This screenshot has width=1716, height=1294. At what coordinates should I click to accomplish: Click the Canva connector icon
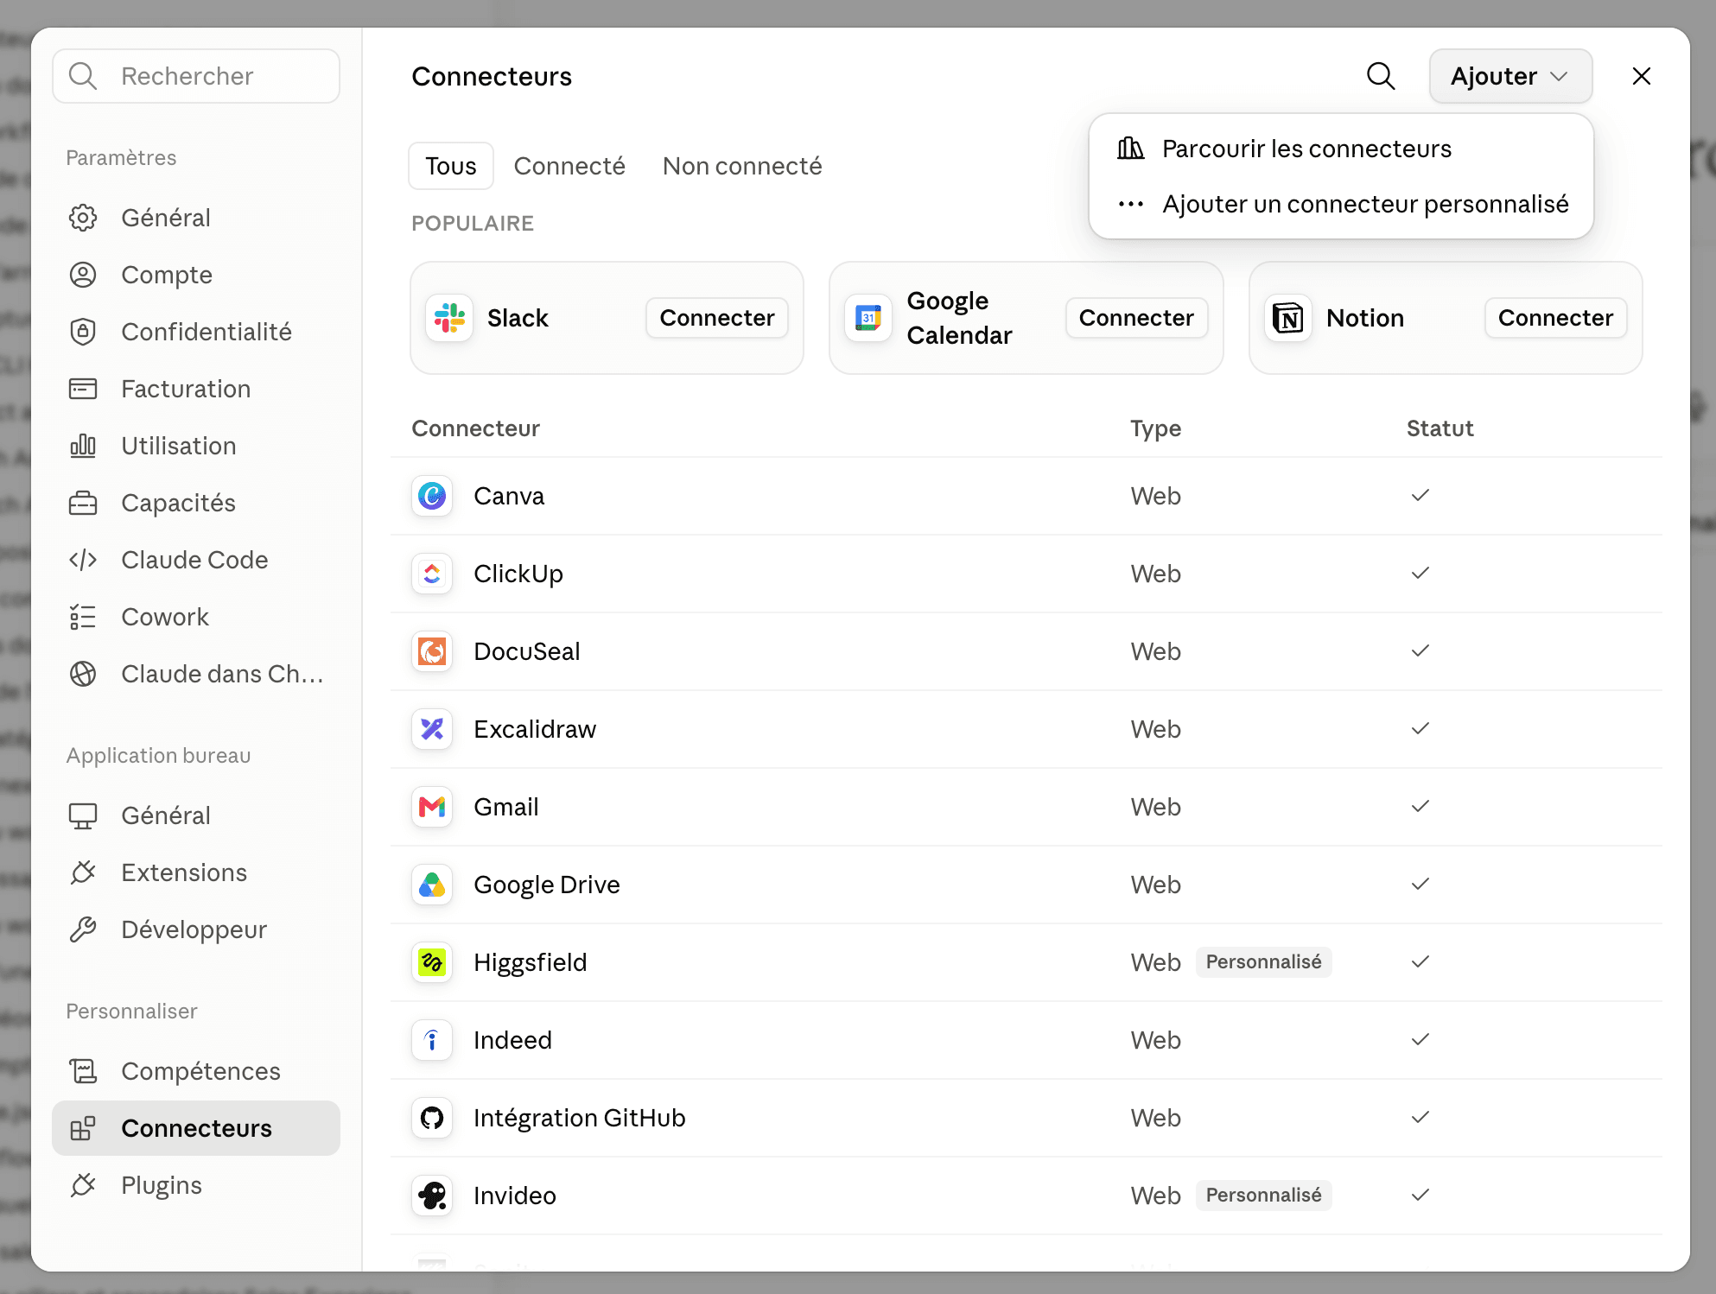pos(432,496)
